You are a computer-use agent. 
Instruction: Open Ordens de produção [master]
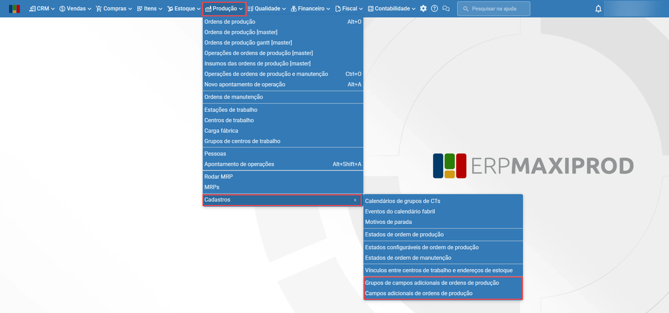click(x=283, y=32)
